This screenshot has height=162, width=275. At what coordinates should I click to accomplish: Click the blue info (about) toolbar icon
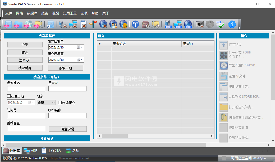tap(232, 24)
